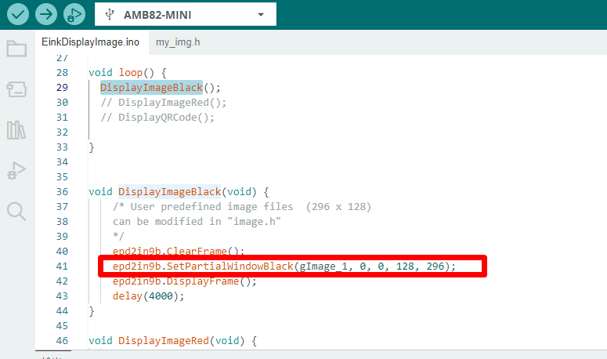Click the delay(4000) statement

point(148,296)
